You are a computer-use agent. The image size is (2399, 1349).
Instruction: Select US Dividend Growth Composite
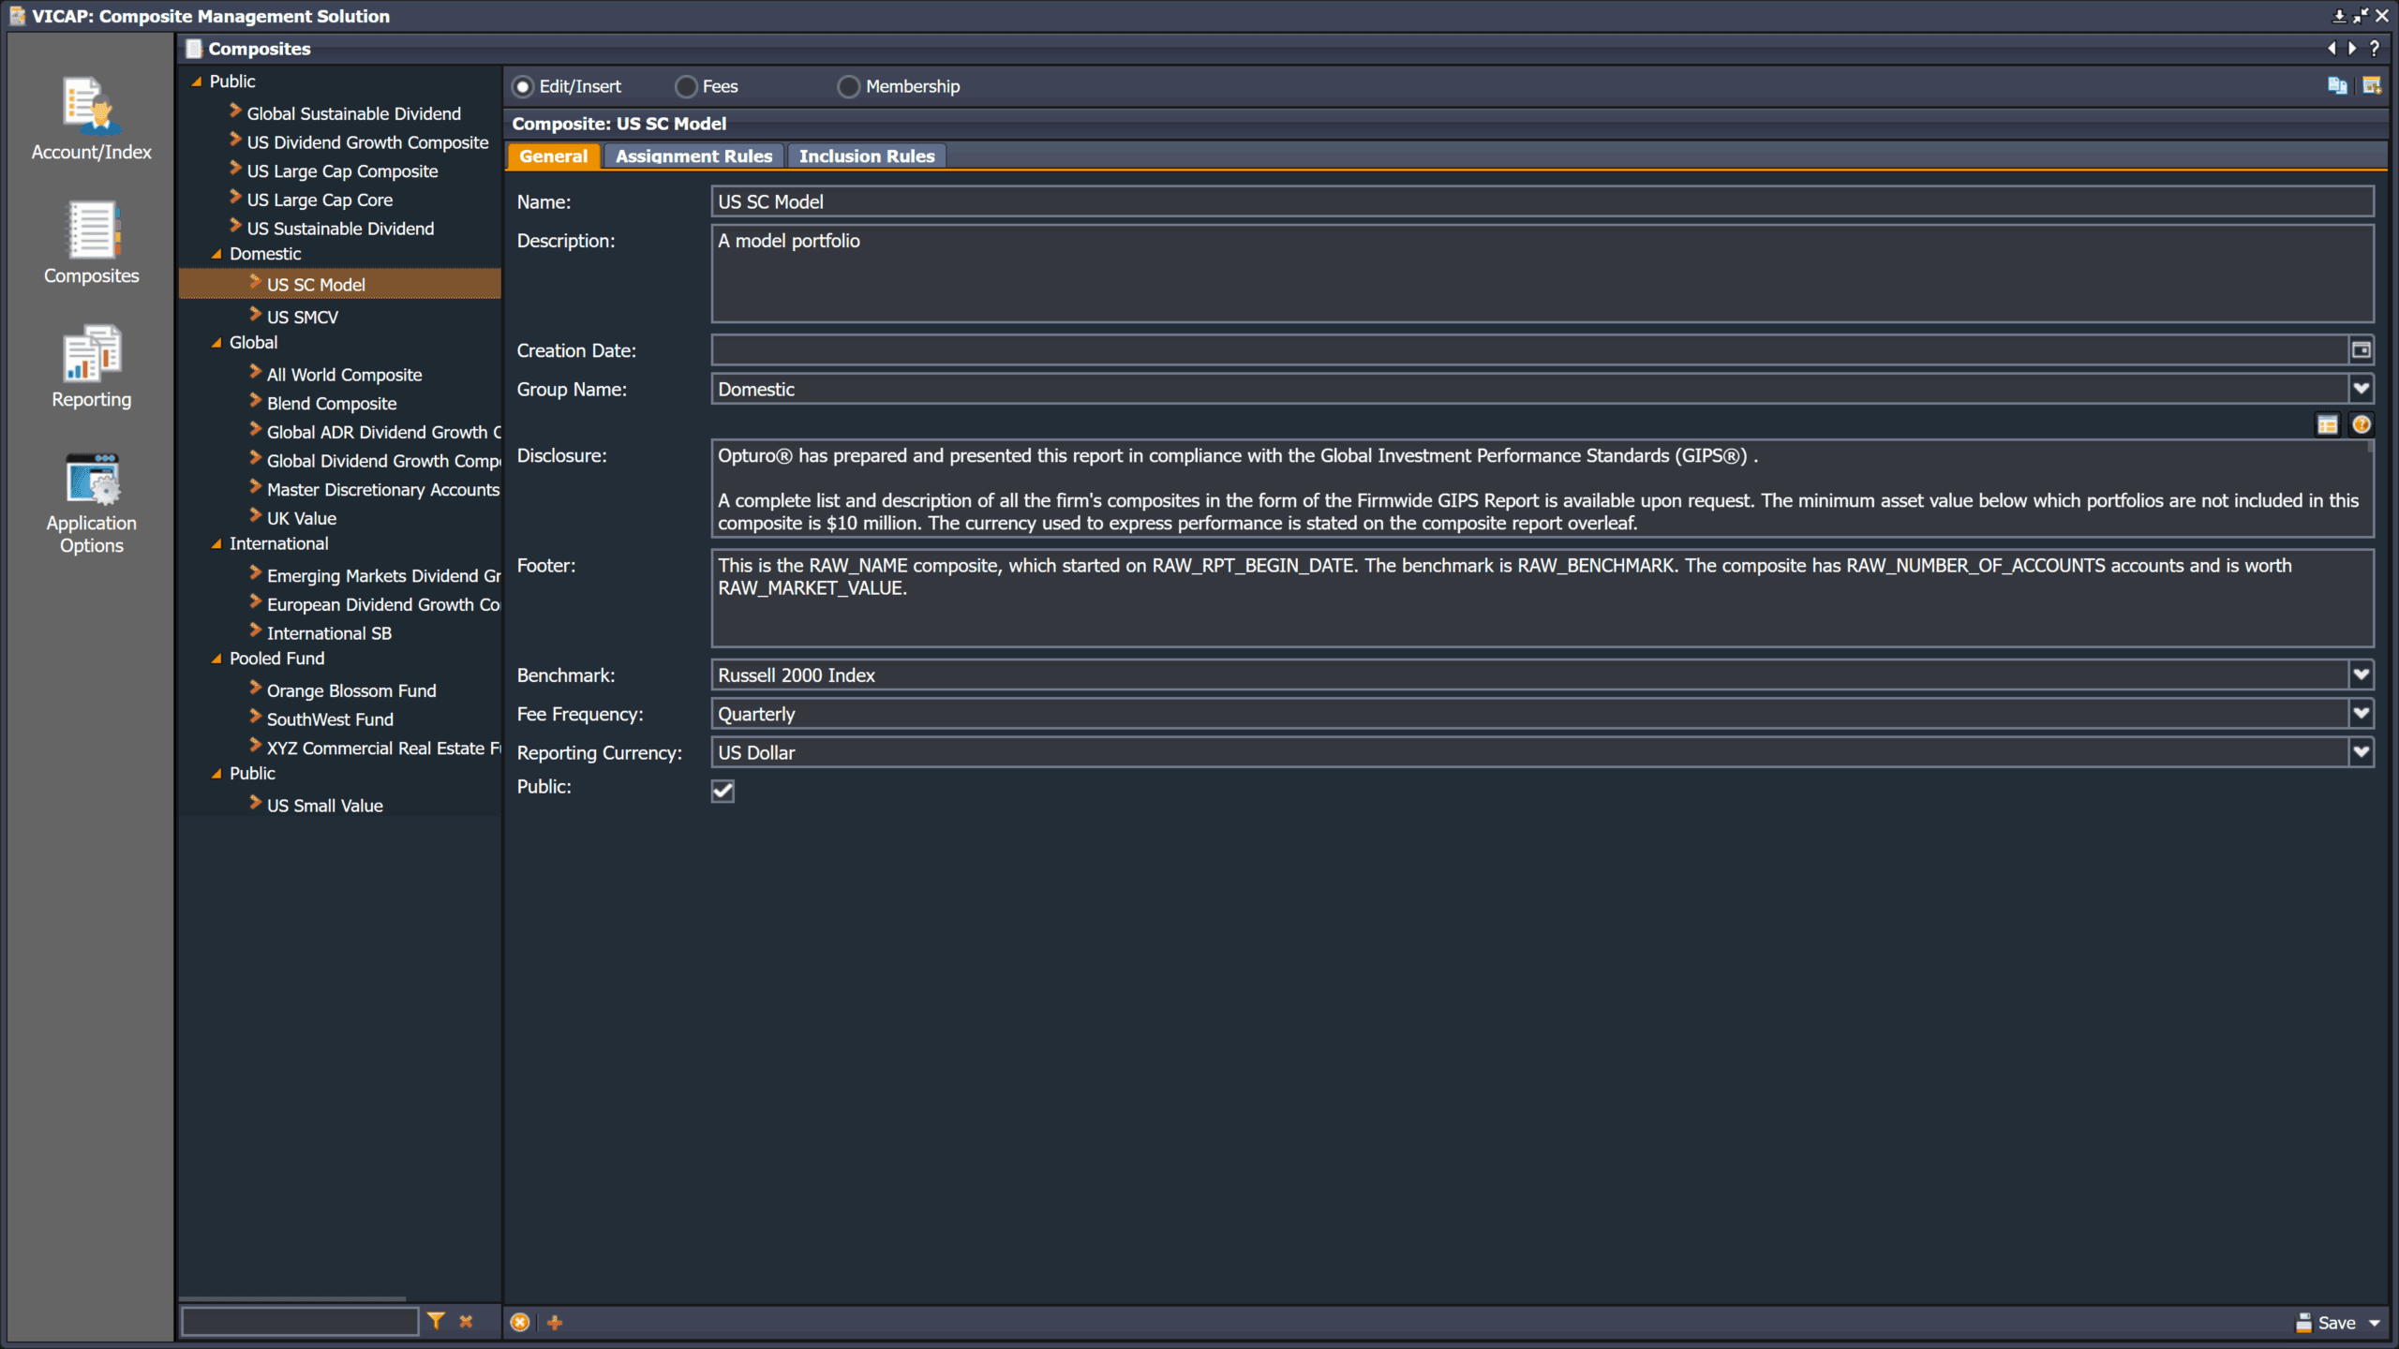click(367, 142)
